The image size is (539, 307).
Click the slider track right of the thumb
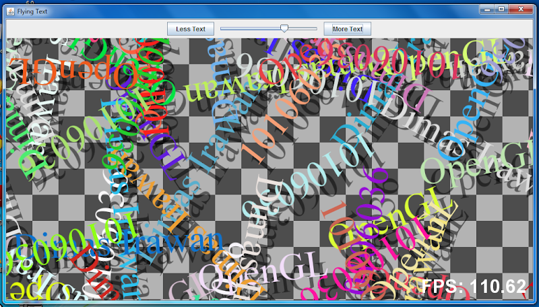pyautogui.click(x=303, y=29)
